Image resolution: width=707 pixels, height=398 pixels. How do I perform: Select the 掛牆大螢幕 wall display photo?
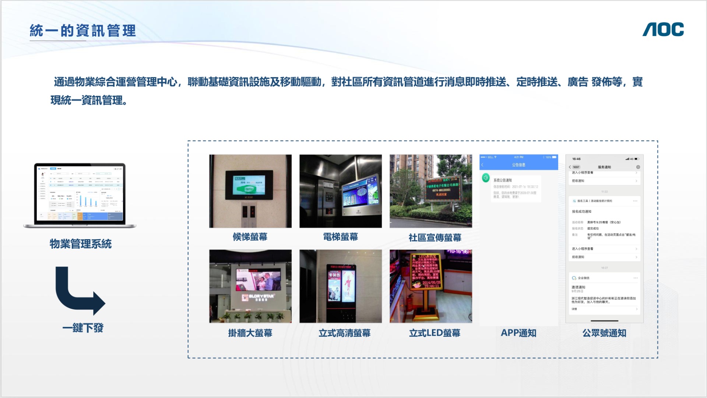point(250,286)
